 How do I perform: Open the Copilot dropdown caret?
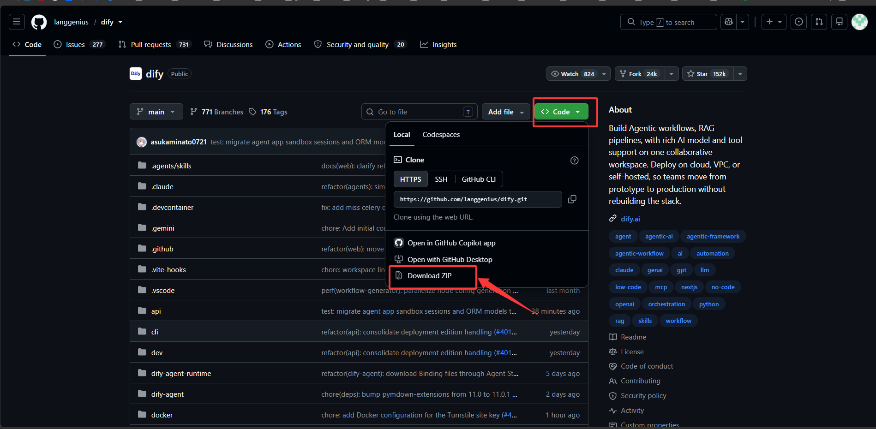(743, 22)
